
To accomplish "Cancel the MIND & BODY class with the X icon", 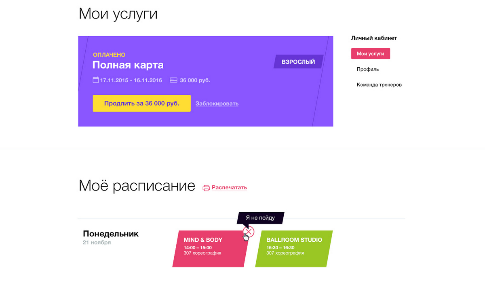I will pyautogui.click(x=249, y=232).
